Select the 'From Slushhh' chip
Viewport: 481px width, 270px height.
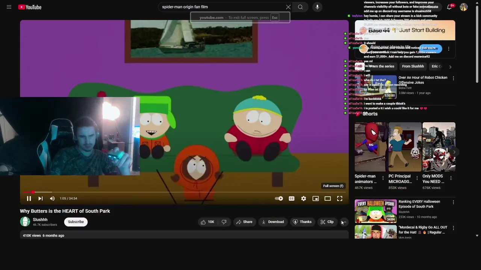[x=413, y=66]
